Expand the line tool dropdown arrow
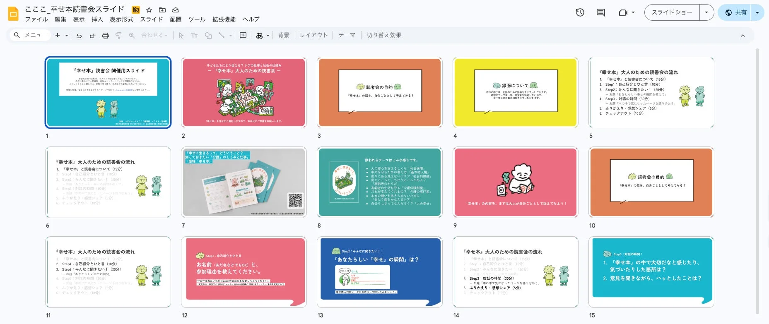 [x=231, y=36]
